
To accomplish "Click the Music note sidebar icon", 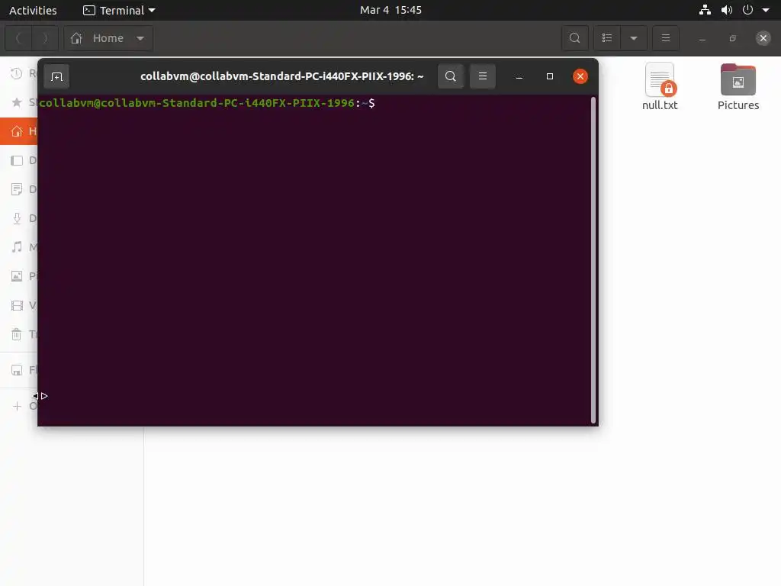I will pyautogui.click(x=17, y=247).
